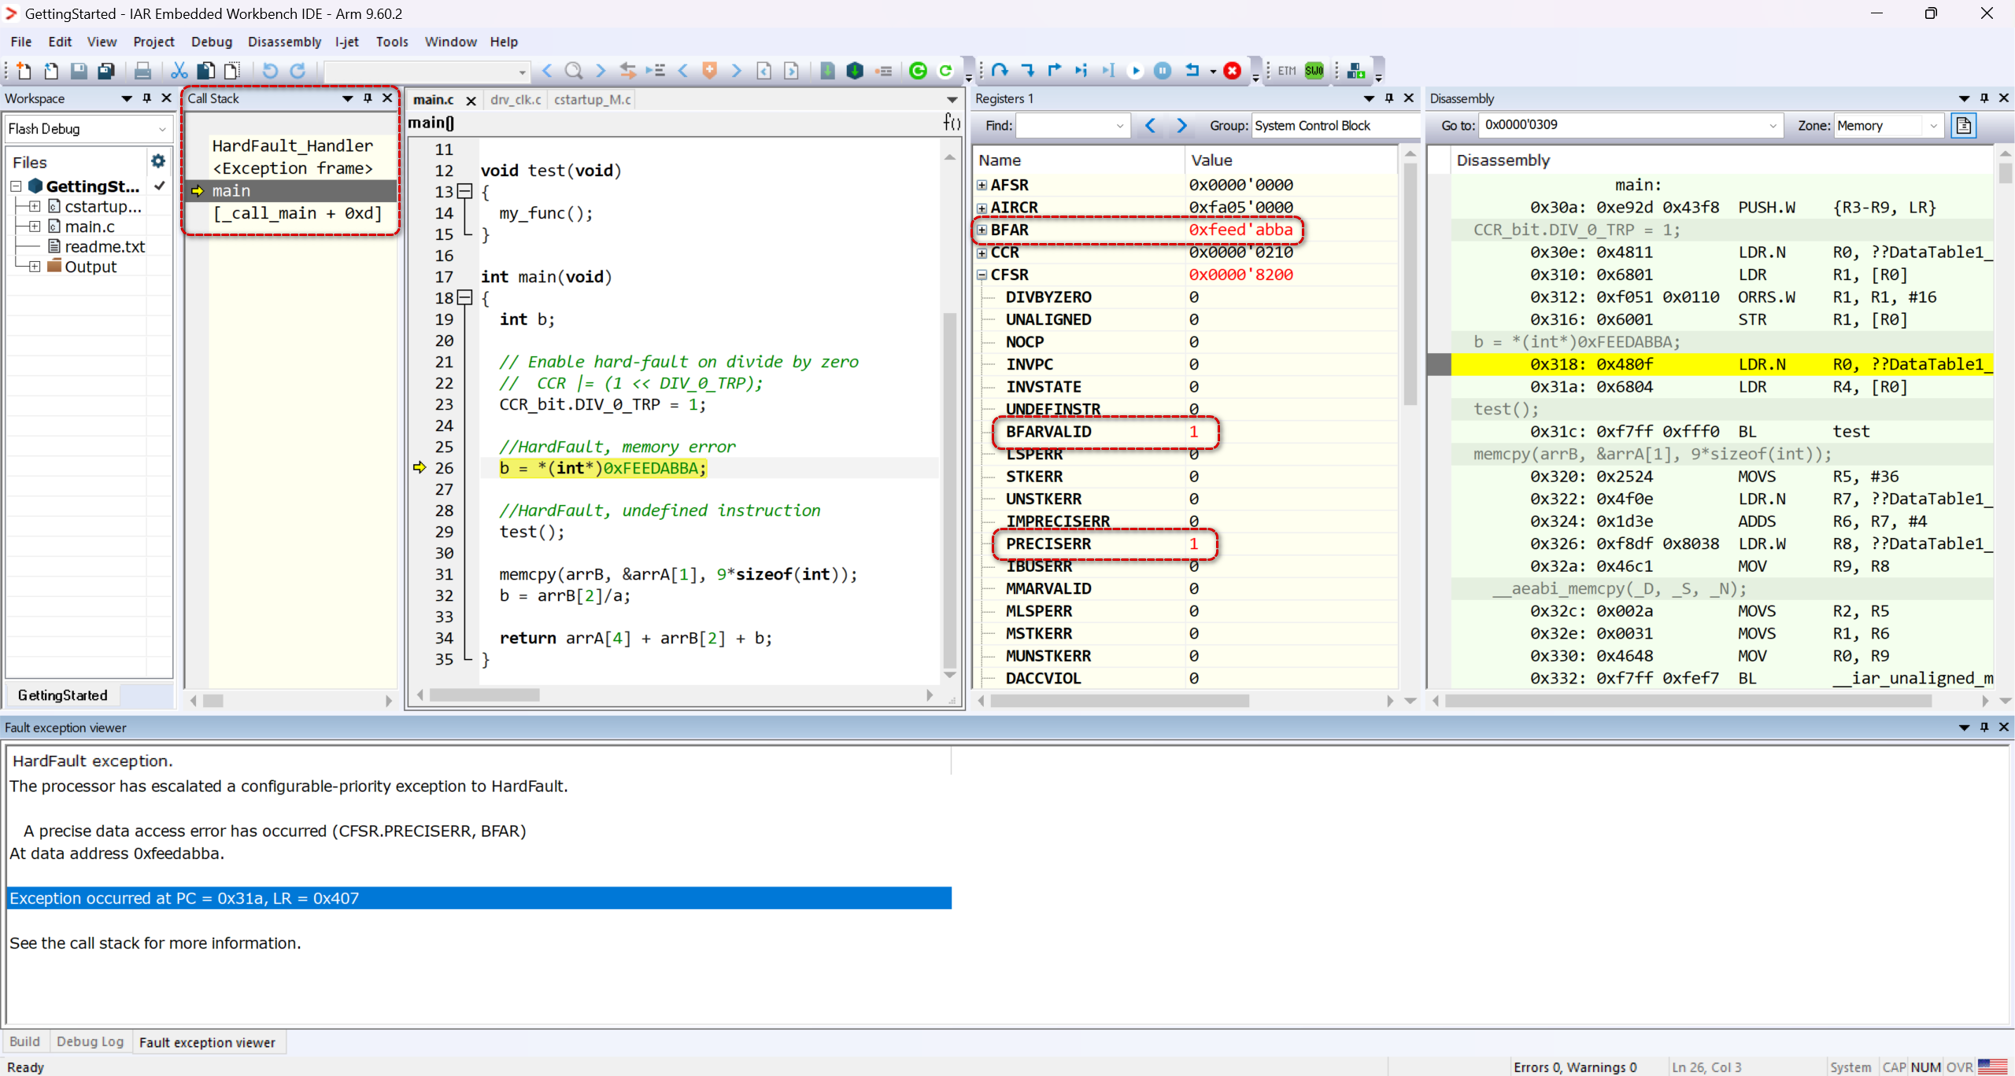Toggle the Call Stack panel pin
Viewport: 2015px width, 1076px height.
(368, 98)
